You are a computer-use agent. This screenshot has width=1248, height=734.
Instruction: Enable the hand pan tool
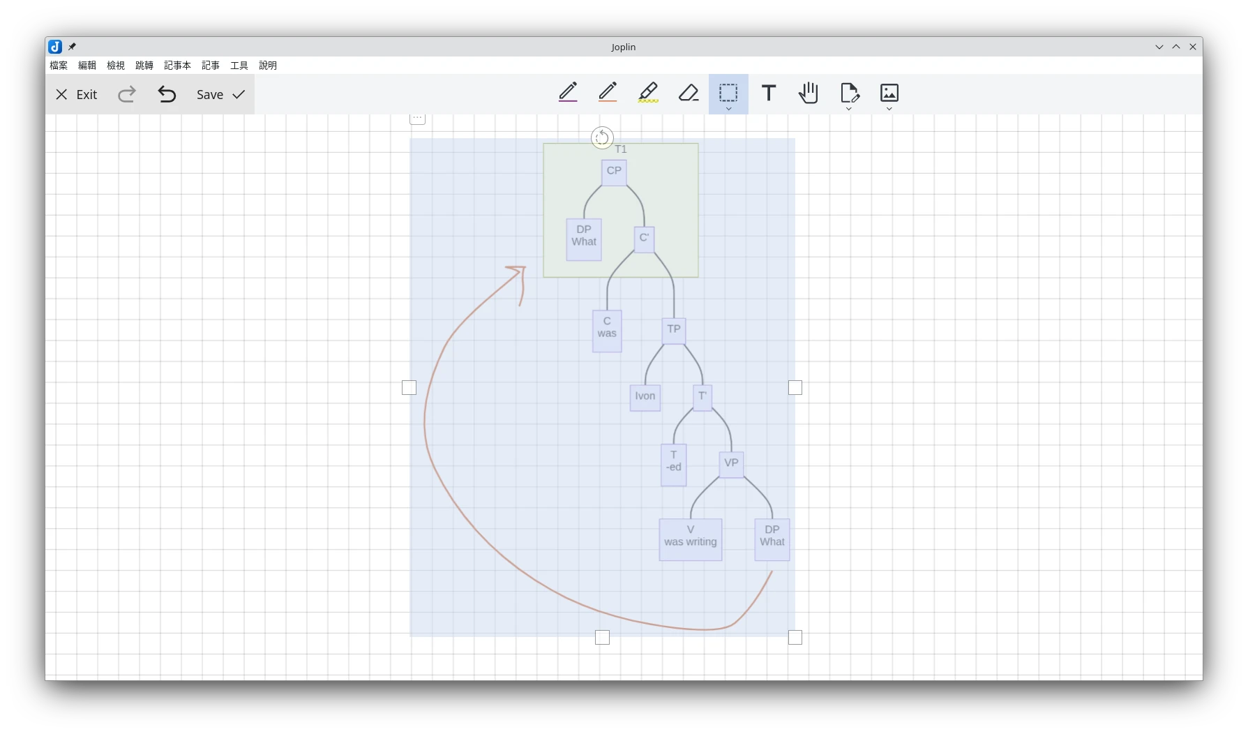(x=809, y=93)
